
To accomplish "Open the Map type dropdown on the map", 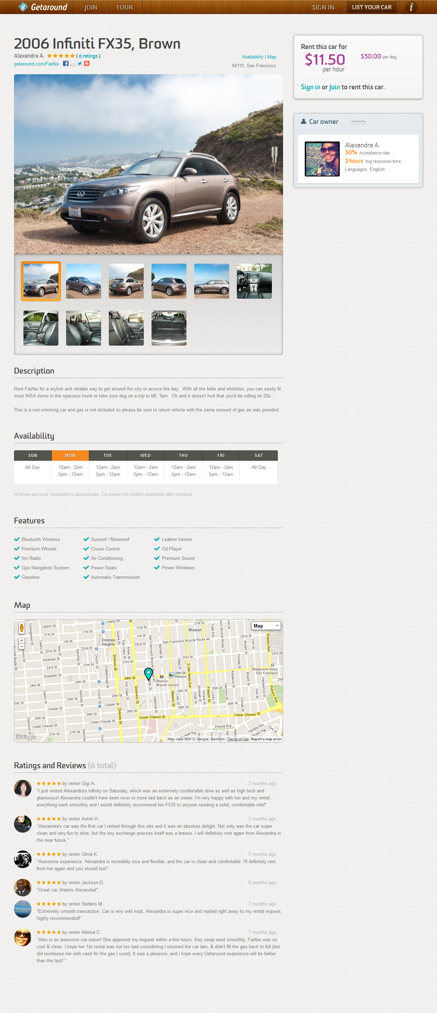I will [266, 626].
